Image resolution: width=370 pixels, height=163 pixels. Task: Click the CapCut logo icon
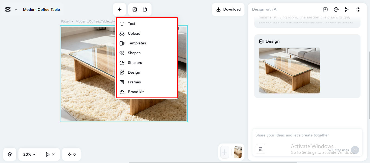(x=8, y=9)
